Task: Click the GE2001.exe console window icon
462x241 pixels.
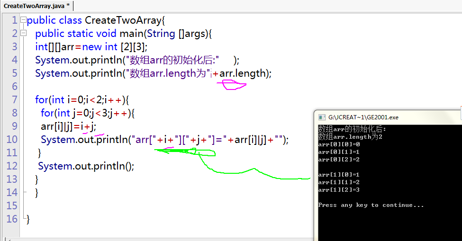Action: point(322,117)
